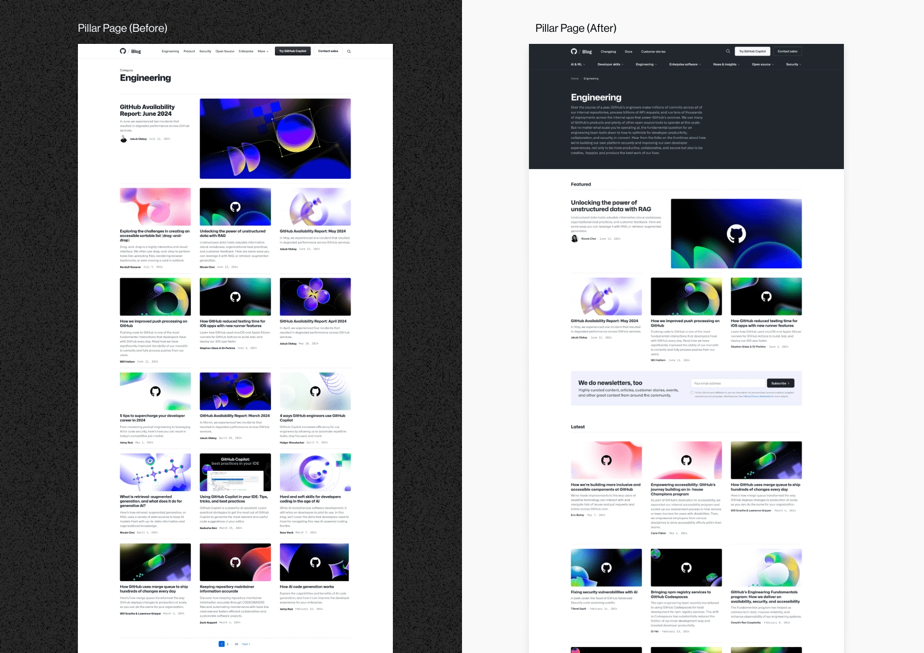Go to pagination page 29 in Before page
The height and width of the screenshot is (653, 924).
(x=236, y=644)
